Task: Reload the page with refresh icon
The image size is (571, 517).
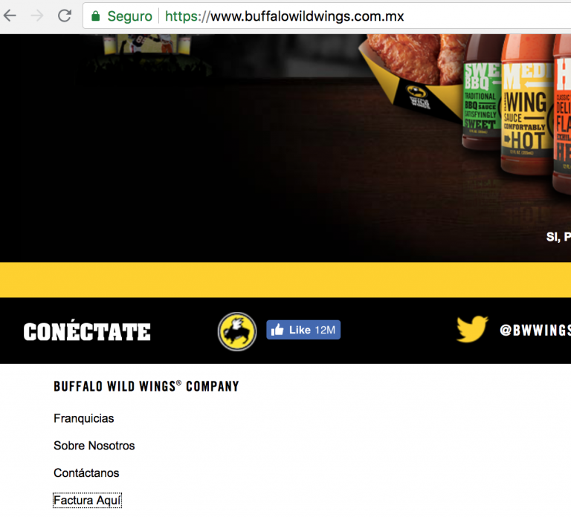Action: tap(65, 16)
